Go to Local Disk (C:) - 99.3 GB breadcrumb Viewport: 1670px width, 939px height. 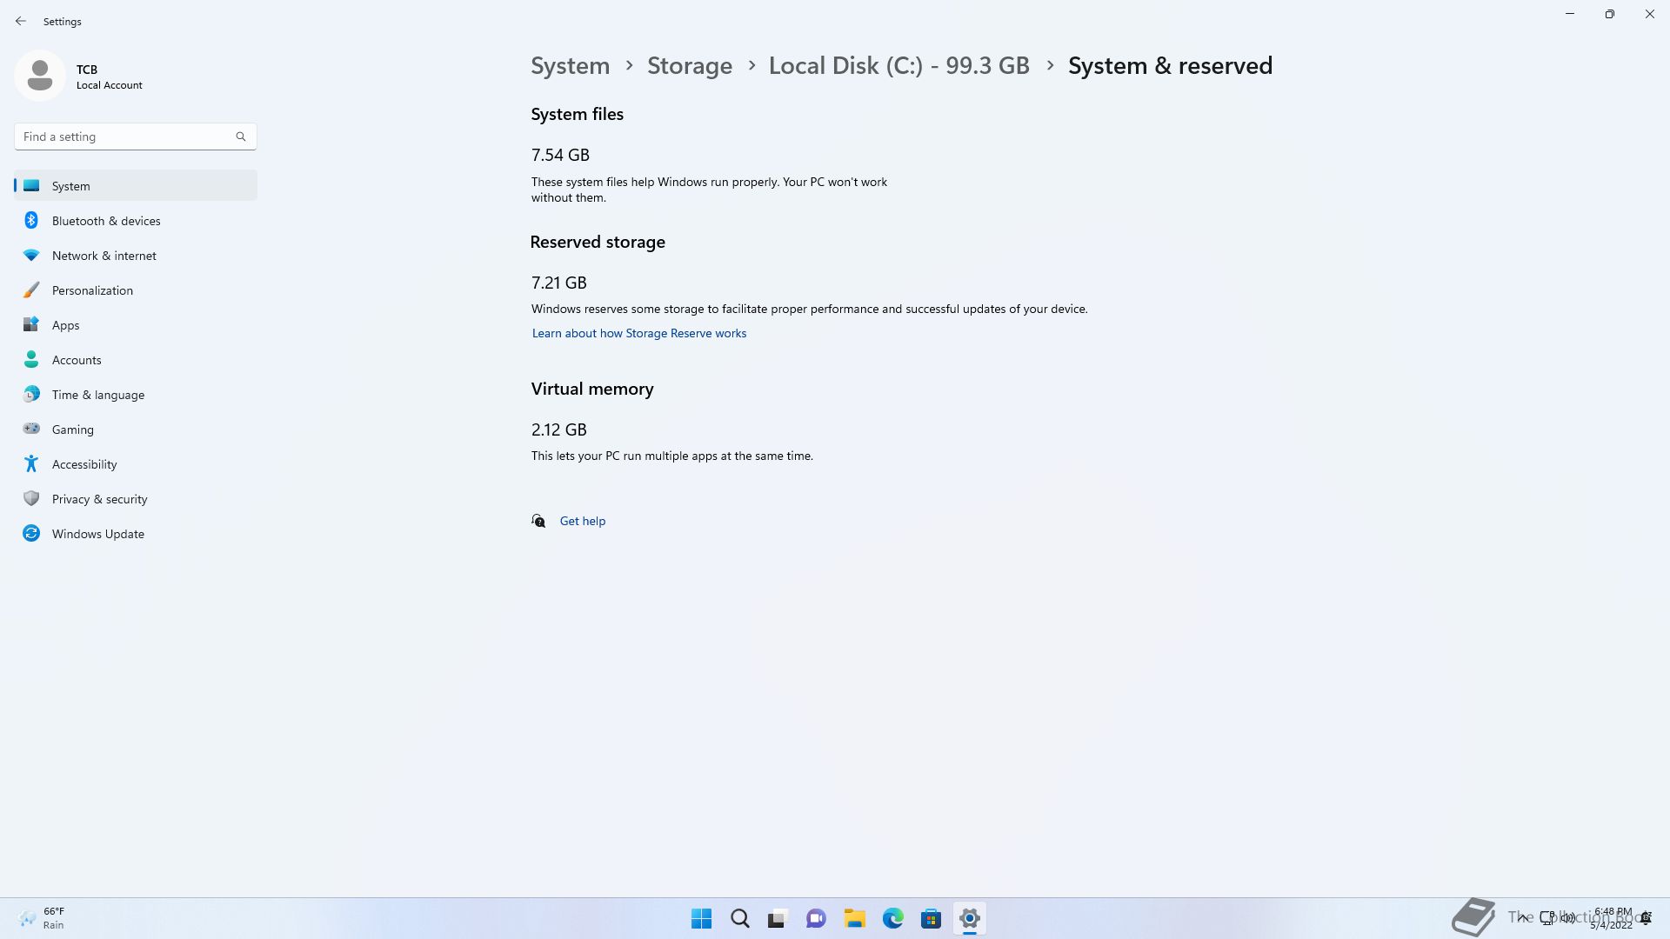899,66
